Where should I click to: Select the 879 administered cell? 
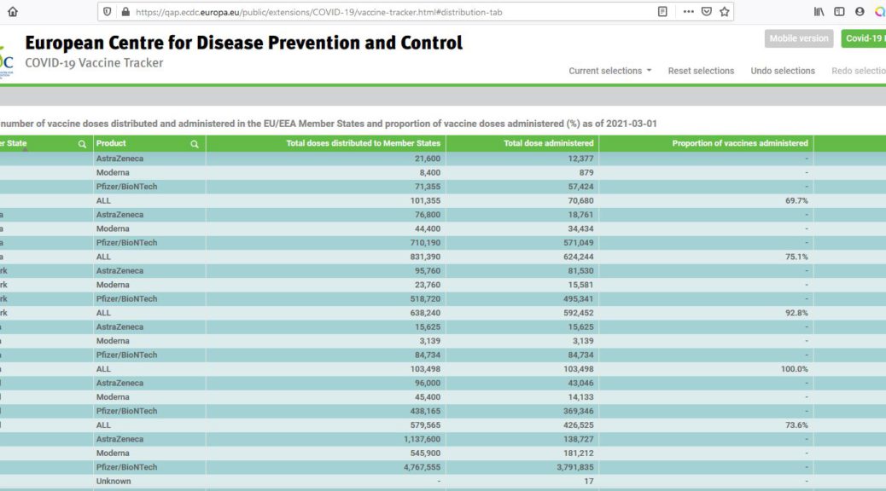coord(522,173)
